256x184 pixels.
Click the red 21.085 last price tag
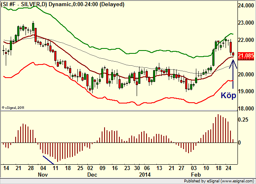point(246,55)
